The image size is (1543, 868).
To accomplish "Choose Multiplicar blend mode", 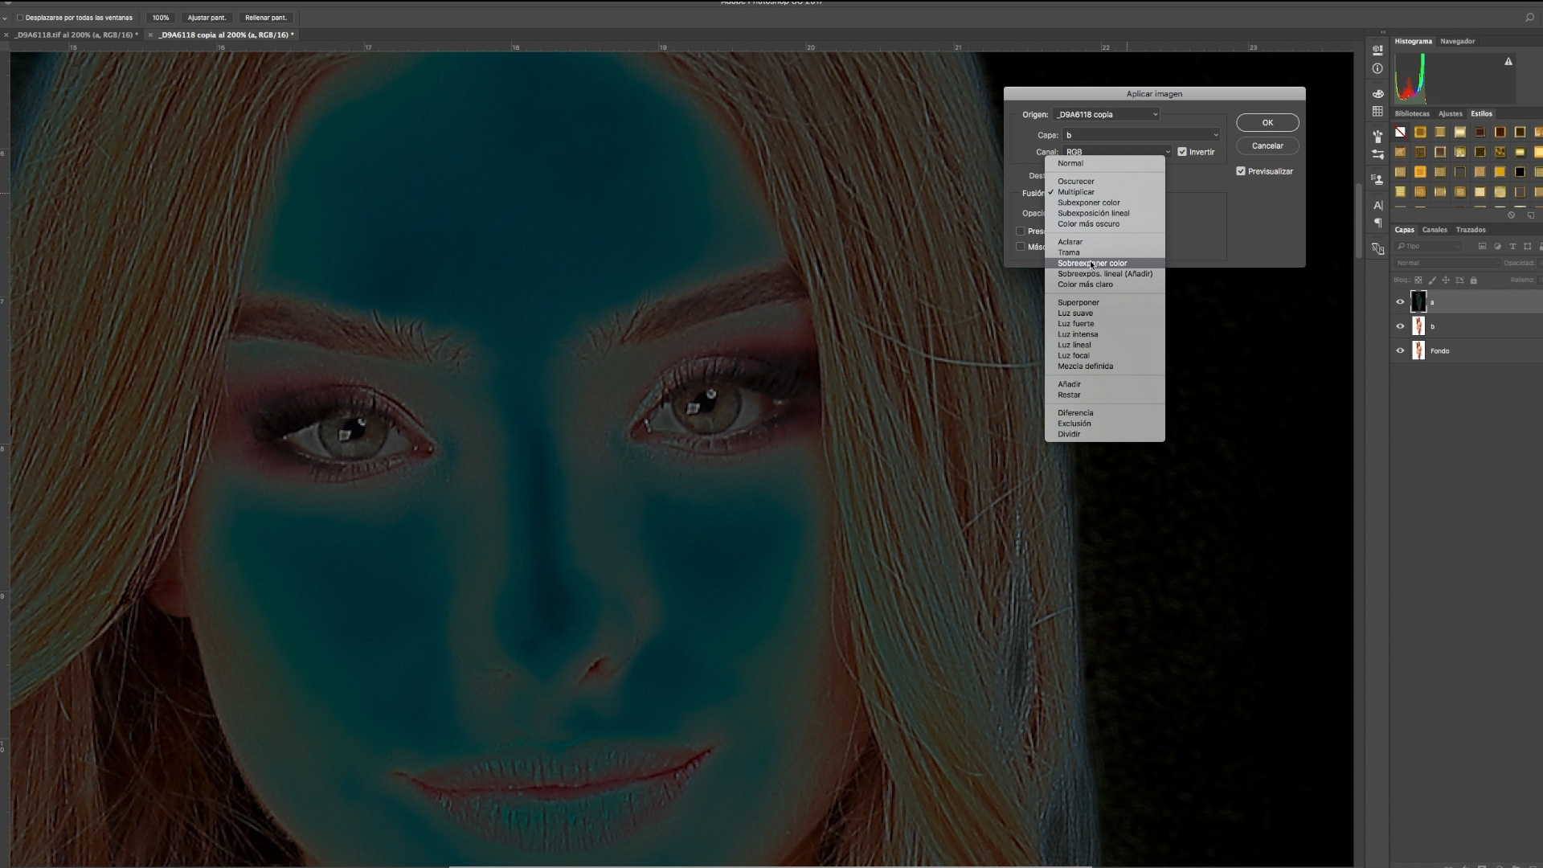I will [x=1105, y=192].
